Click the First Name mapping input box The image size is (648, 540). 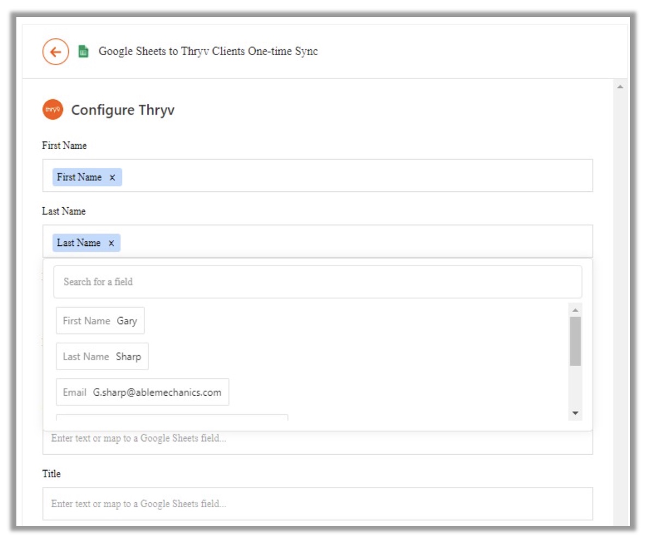pyautogui.click(x=317, y=176)
